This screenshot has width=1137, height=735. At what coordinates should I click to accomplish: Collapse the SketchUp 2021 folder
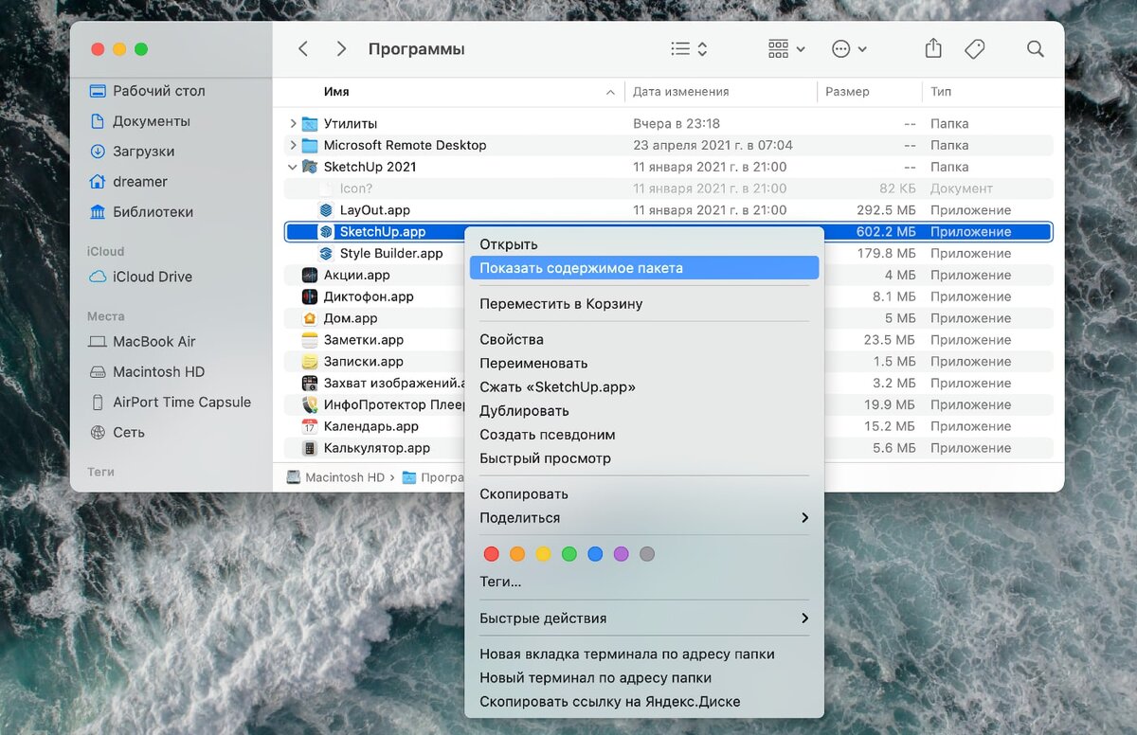click(293, 167)
